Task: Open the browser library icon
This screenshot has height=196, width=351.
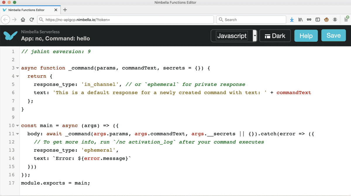Action: point(300,20)
